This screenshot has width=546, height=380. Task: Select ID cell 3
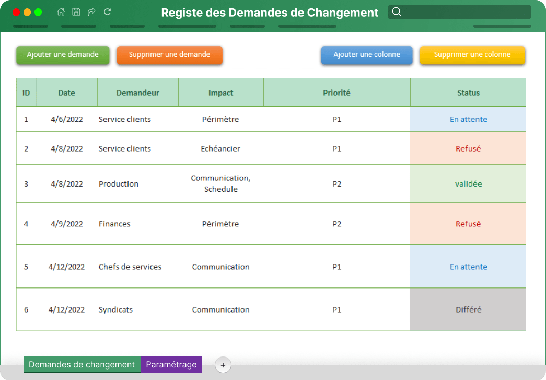[26, 183]
